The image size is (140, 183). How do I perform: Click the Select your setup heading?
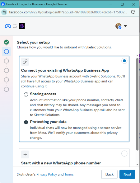pyautogui.click(x=33, y=42)
